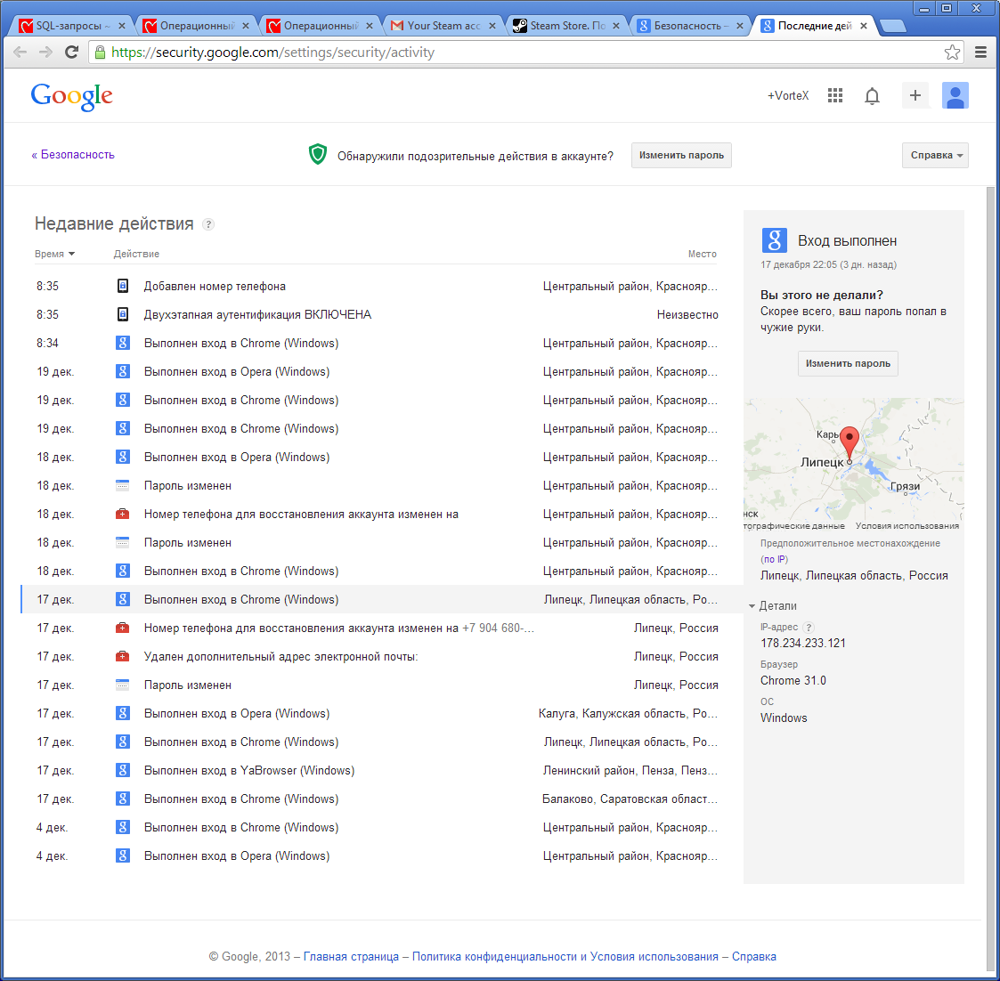The height and width of the screenshot is (981, 1000).
Task: Close the Steam Store tab
Action: [x=615, y=26]
